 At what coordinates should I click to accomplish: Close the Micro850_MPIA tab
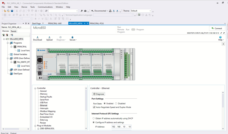click(x=88, y=23)
